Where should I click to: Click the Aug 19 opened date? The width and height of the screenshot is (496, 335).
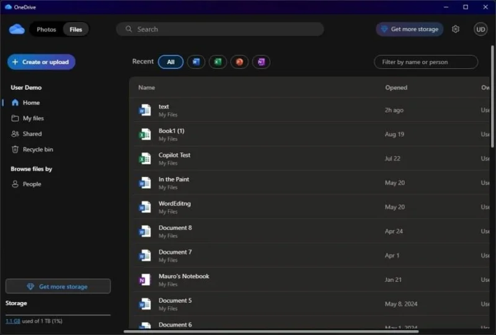(x=394, y=134)
